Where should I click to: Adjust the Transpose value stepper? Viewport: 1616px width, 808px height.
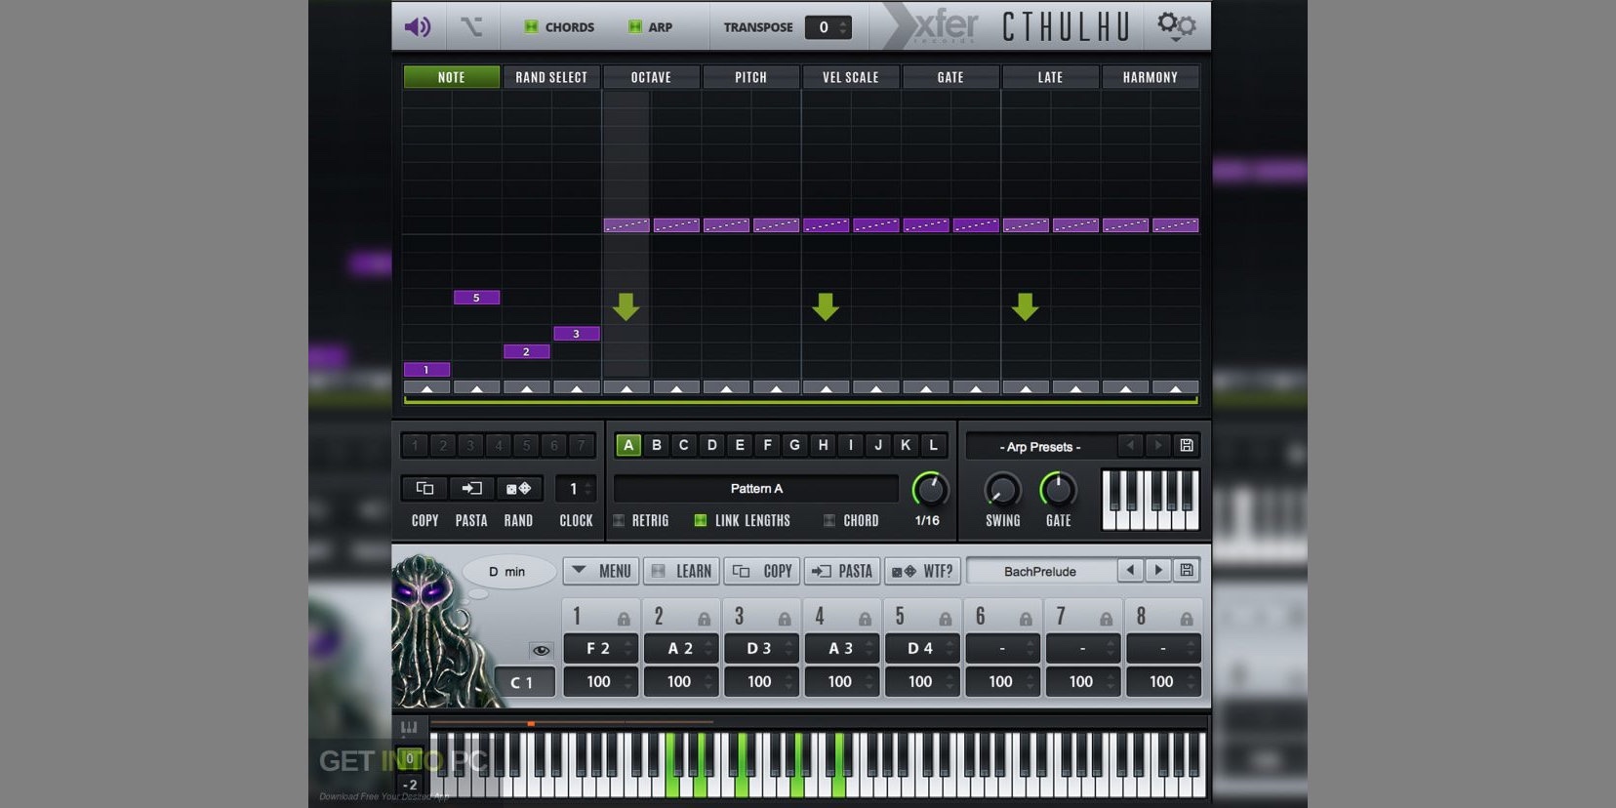[844, 27]
